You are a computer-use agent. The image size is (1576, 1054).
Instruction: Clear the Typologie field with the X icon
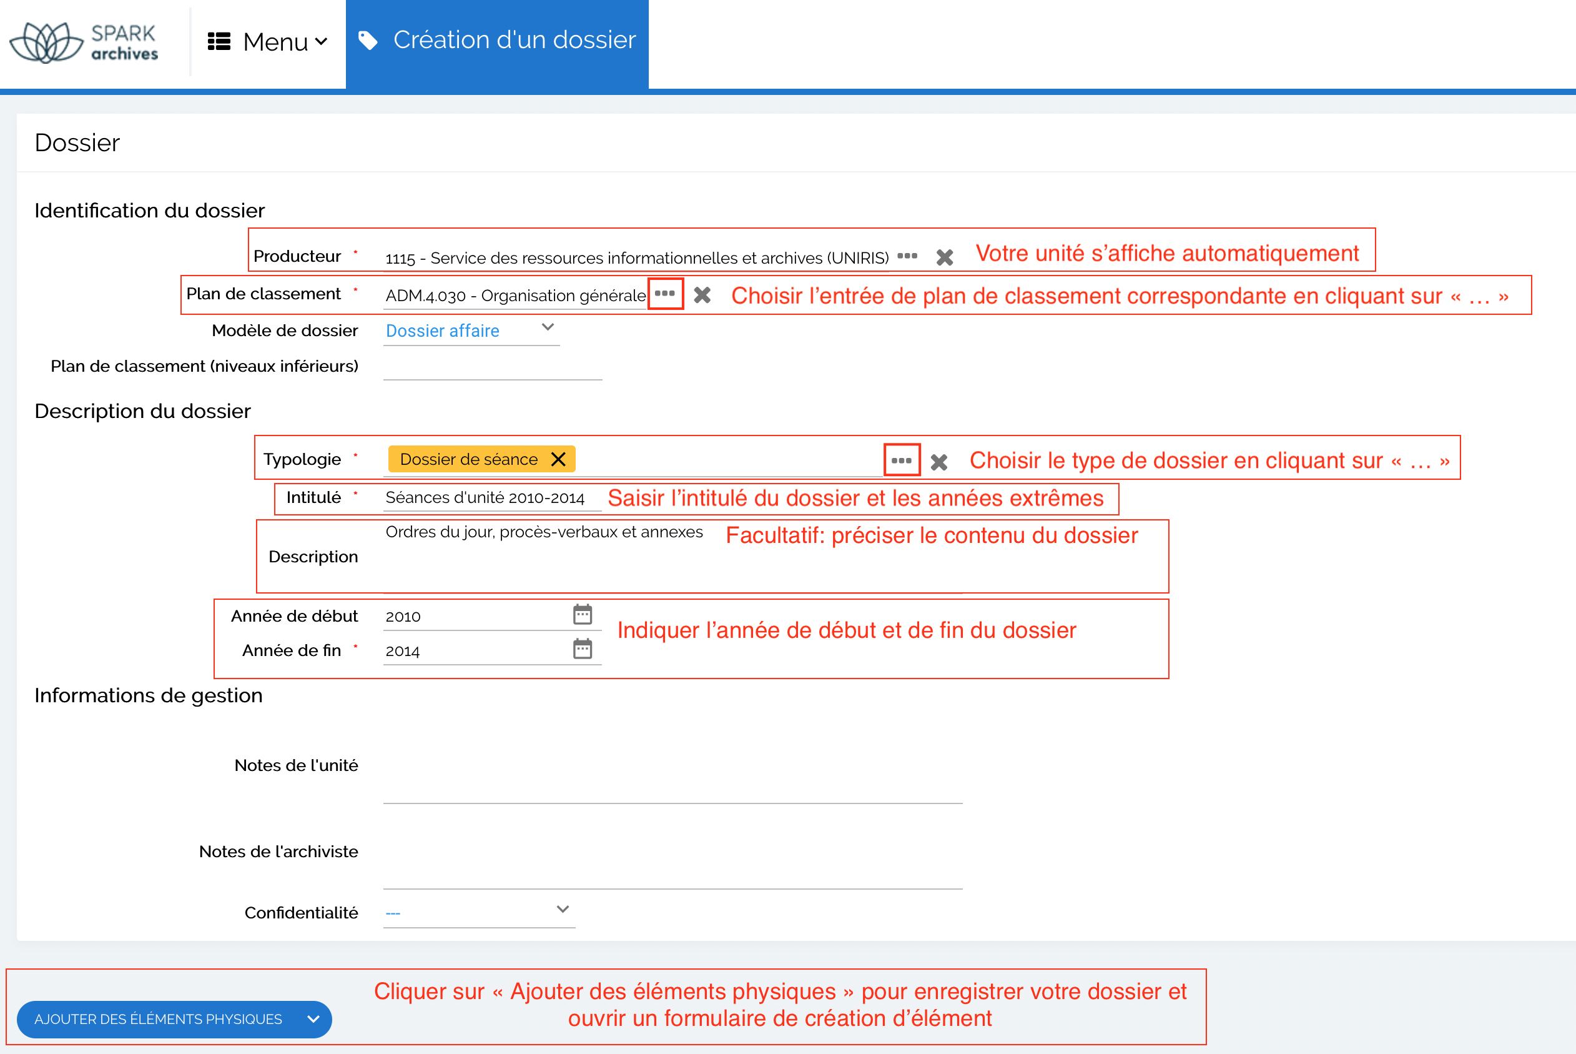coord(939,462)
